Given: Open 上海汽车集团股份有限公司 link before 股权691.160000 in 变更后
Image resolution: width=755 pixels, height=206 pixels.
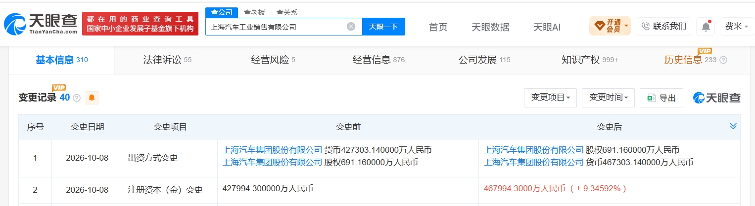Looking at the screenshot, I should 534,150.
